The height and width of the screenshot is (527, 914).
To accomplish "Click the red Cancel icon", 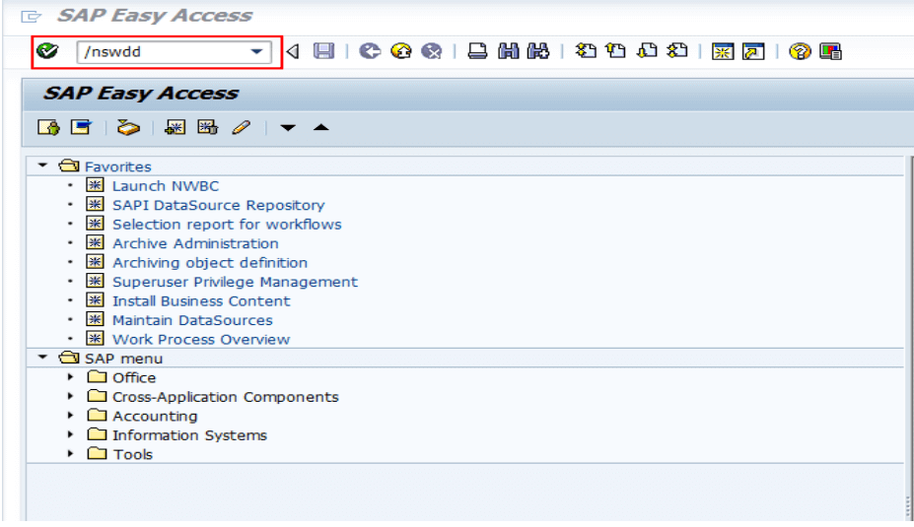I will (x=431, y=51).
